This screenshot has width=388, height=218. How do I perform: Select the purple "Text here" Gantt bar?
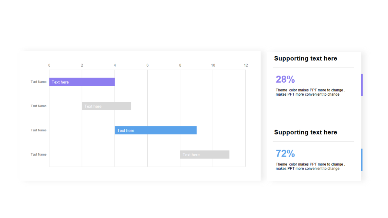point(82,82)
